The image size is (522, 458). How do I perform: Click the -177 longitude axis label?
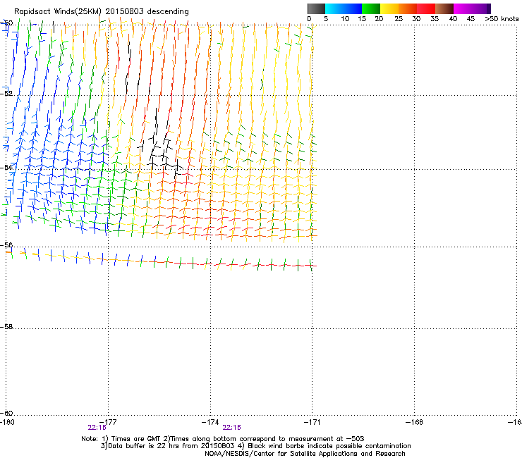(108, 422)
